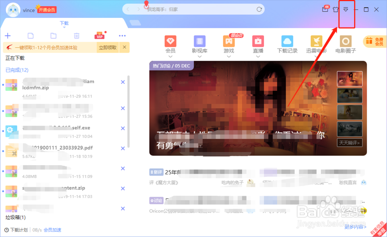
Task: Click the 更多内容> link
Action: [355, 227]
